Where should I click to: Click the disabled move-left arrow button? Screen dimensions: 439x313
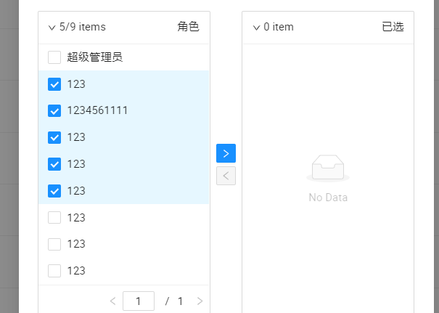(x=226, y=176)
